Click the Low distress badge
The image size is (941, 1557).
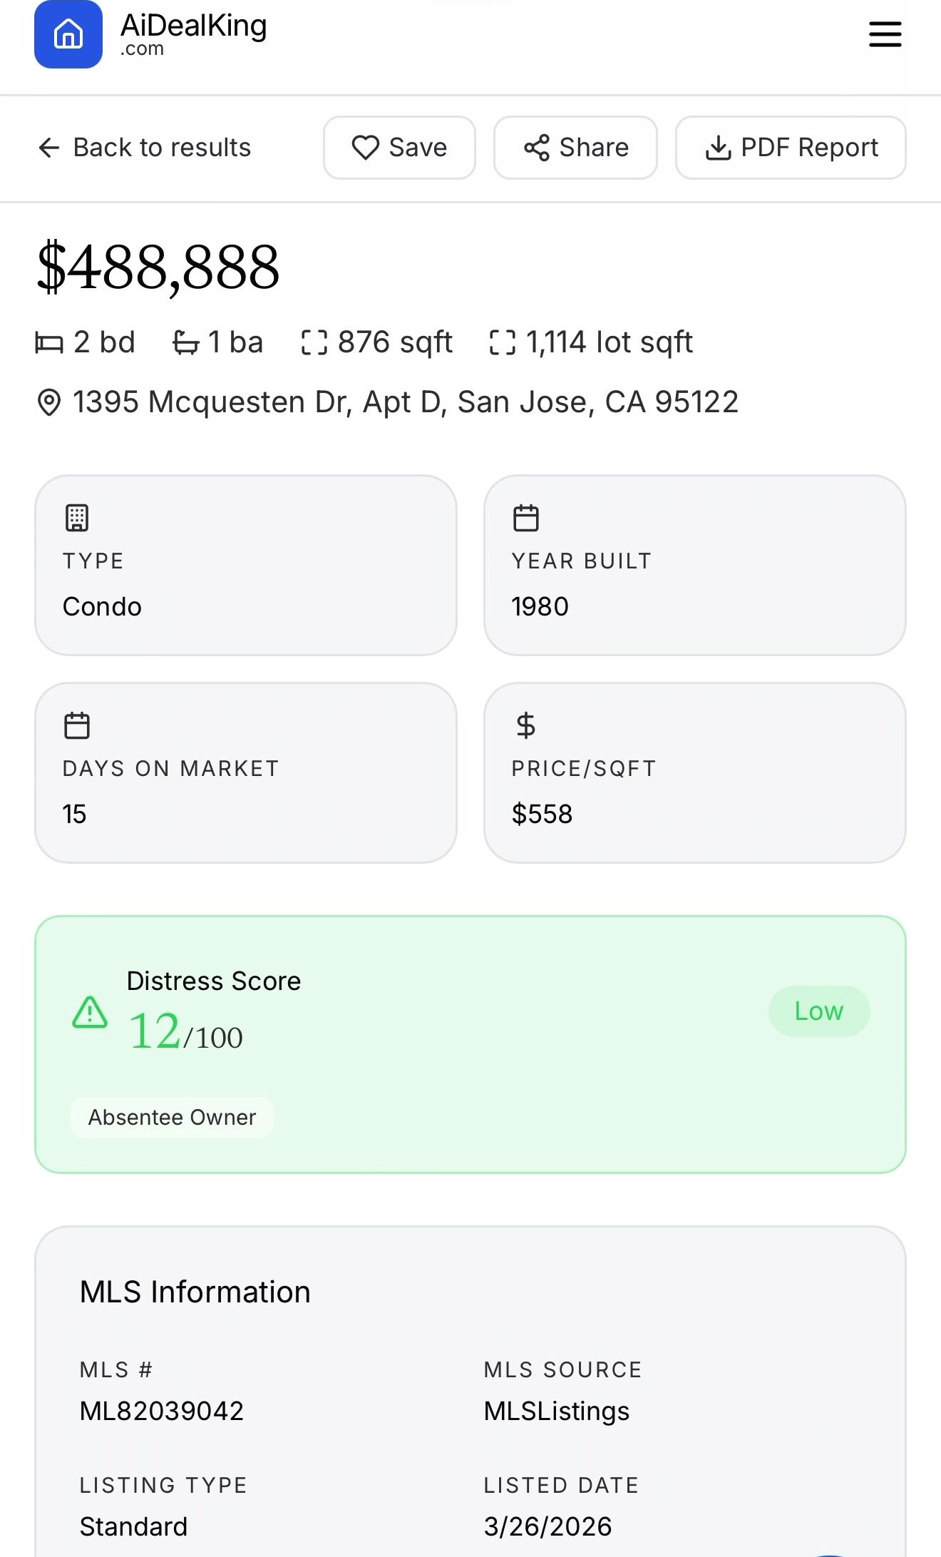818,1011
